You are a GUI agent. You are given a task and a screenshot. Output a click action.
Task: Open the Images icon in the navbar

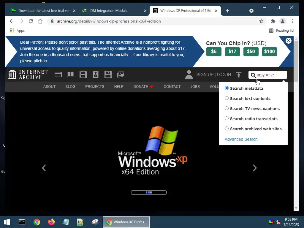[x=121, y=75]
